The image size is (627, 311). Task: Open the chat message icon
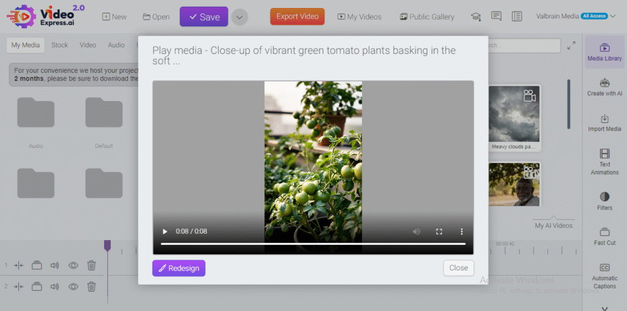pyautogui.click(x=496, y=16)
